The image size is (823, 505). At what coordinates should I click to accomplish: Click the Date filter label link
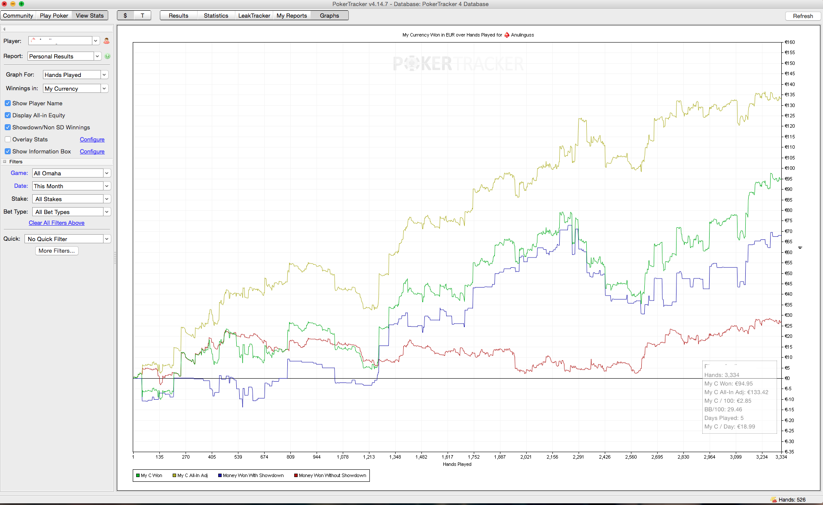[x=21, y=186]
